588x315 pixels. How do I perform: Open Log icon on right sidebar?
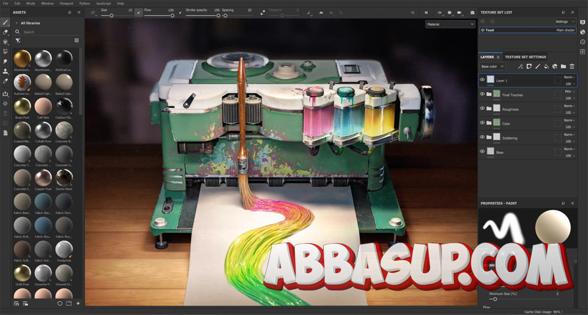(582, 52)
